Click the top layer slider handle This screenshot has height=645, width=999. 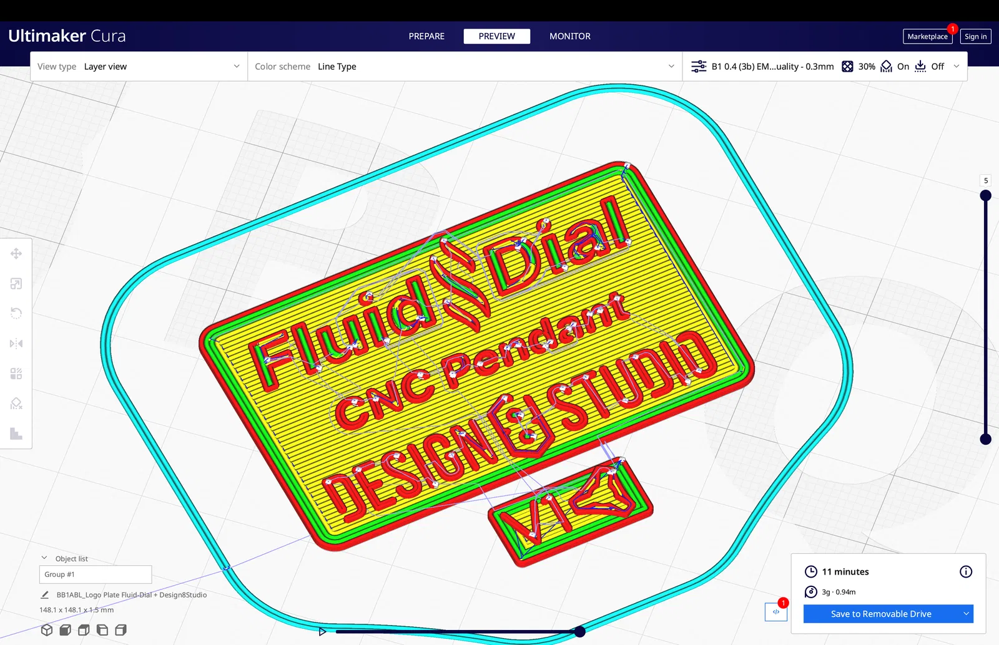point(986,195)
